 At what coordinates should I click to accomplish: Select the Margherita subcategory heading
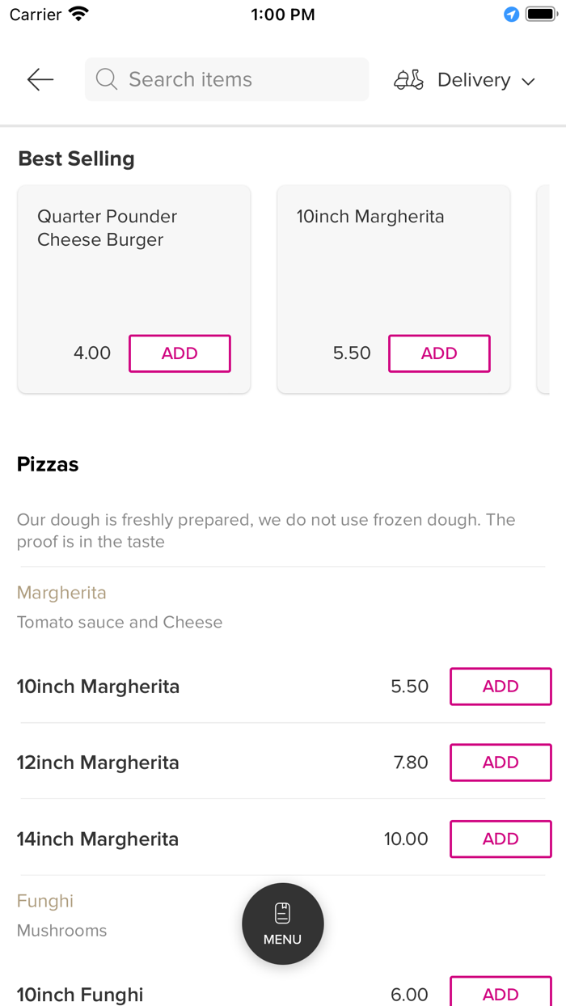click(x=61, y=593)
